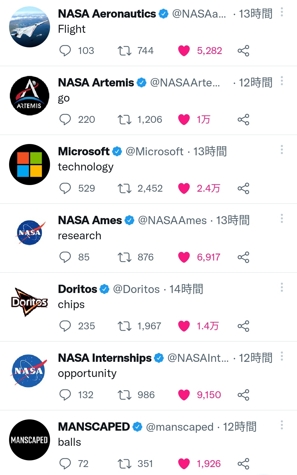Open more options for NASA Aeronautics tweet
Image resolution: width=297 pixels, height=475 pixels.
[282, 12]
